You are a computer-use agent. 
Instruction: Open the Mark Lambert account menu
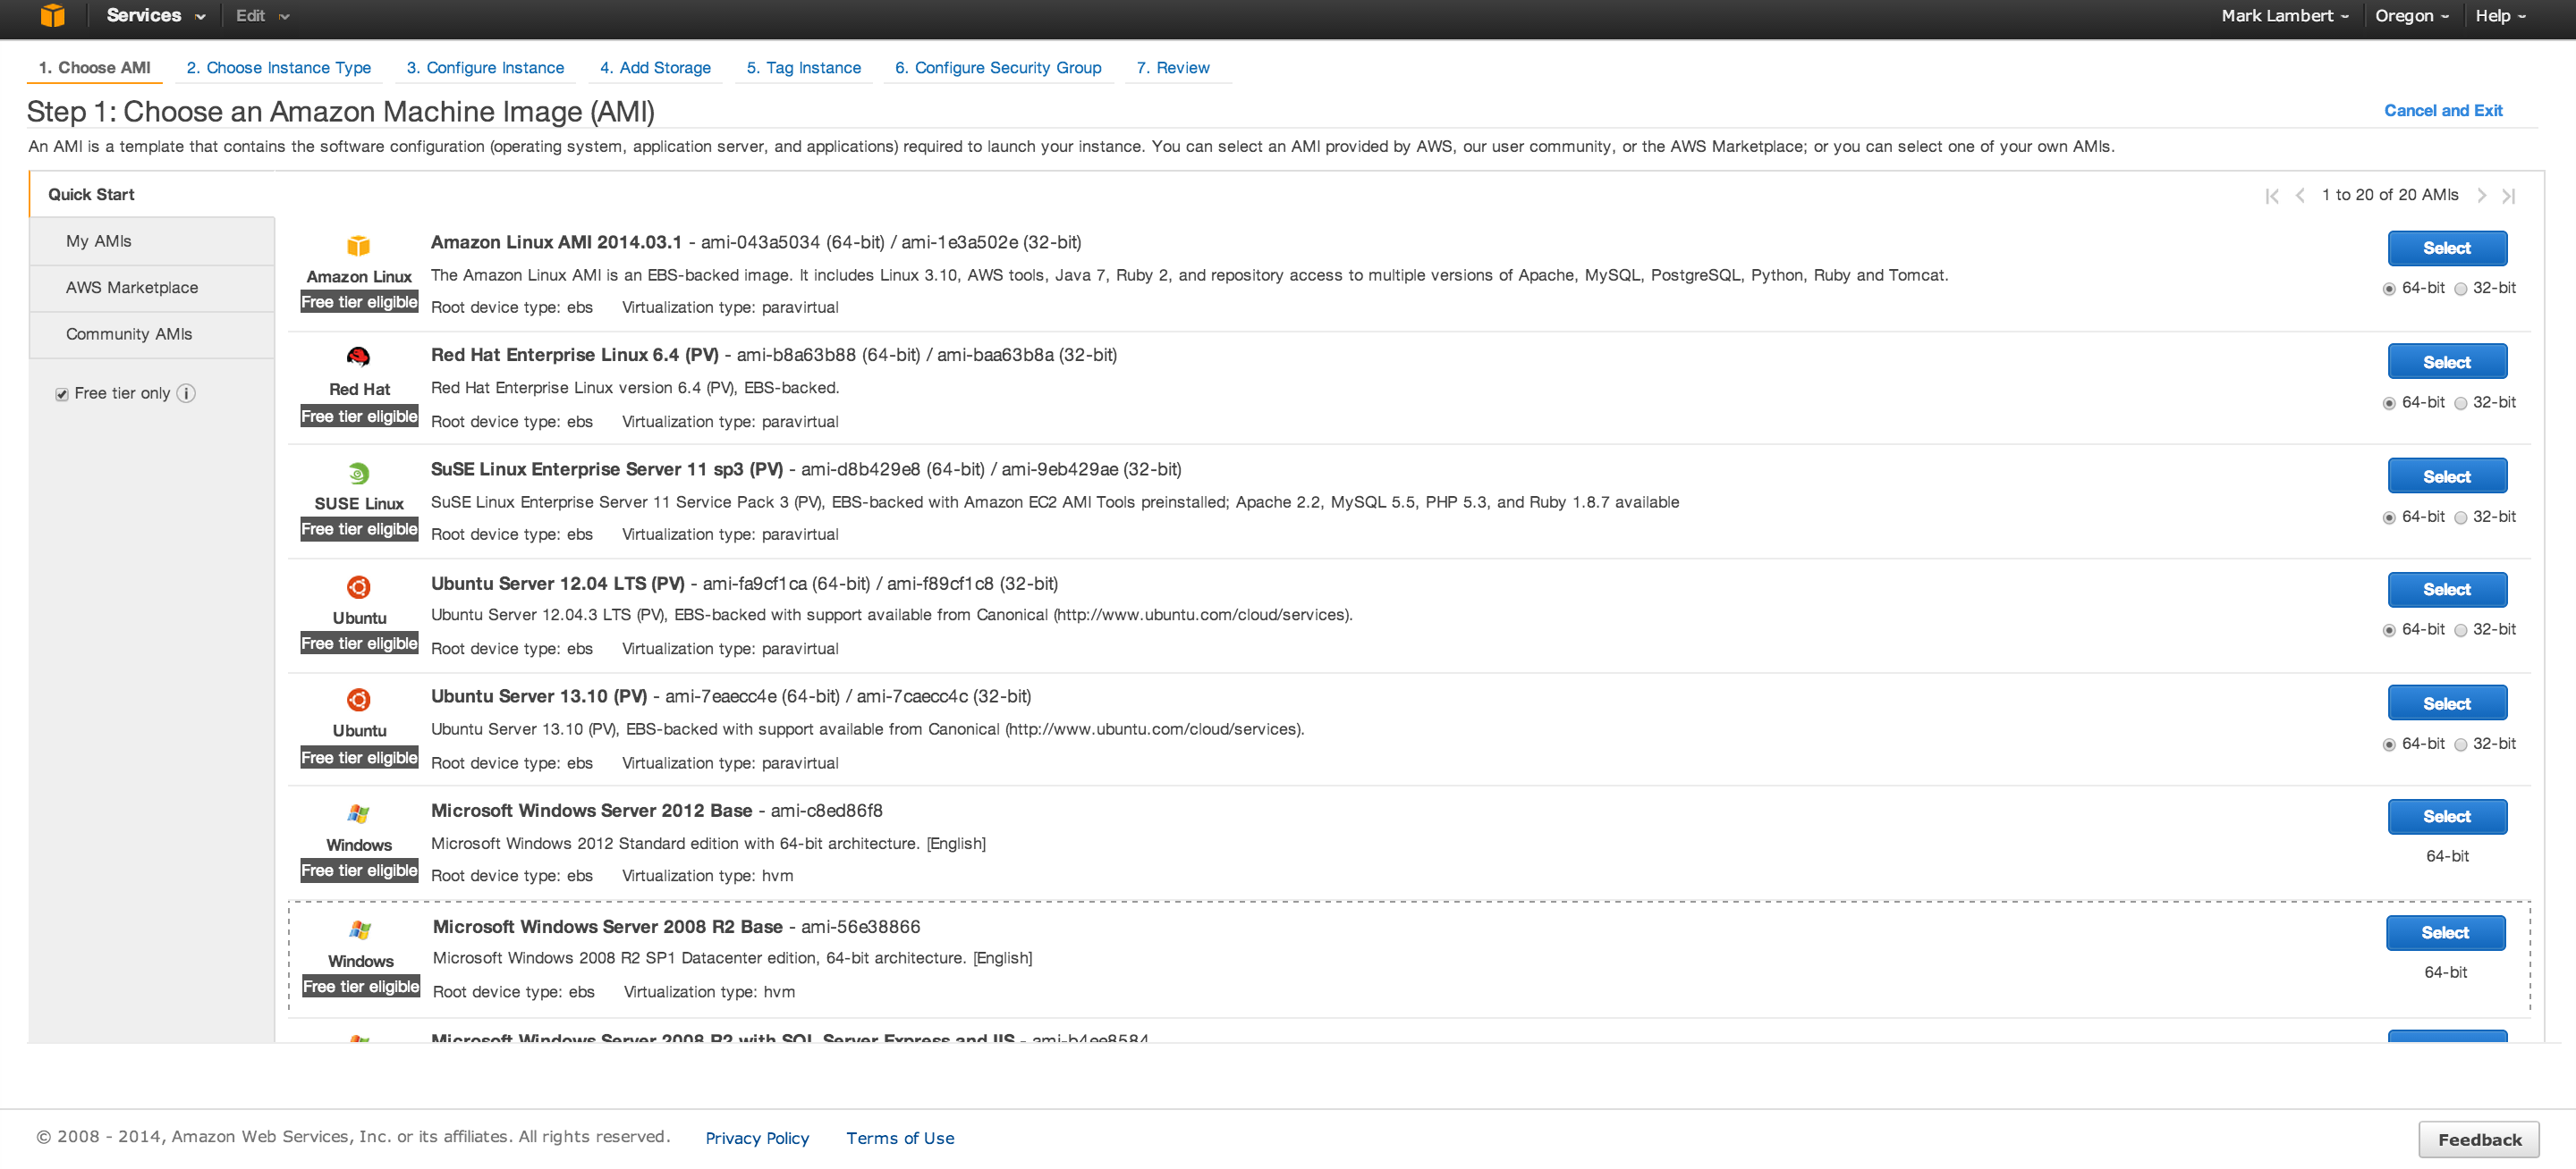point(2284,15)
